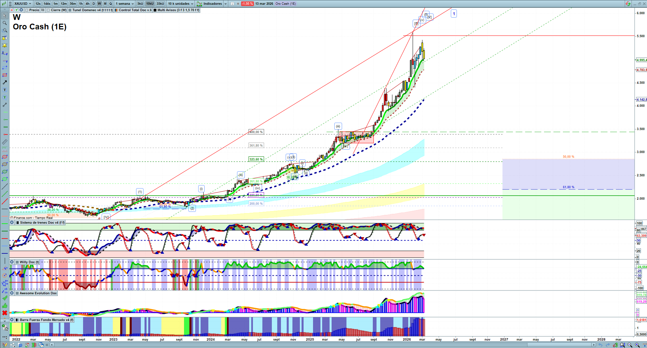Click the undo arrow in bottom bar
The image size is (647, 348).
(600, 345)
